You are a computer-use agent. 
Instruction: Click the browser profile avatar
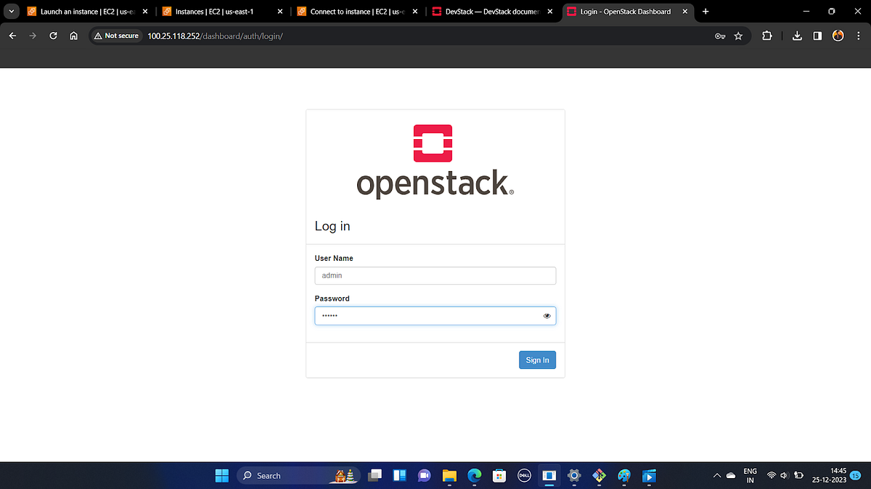[838, 35]
